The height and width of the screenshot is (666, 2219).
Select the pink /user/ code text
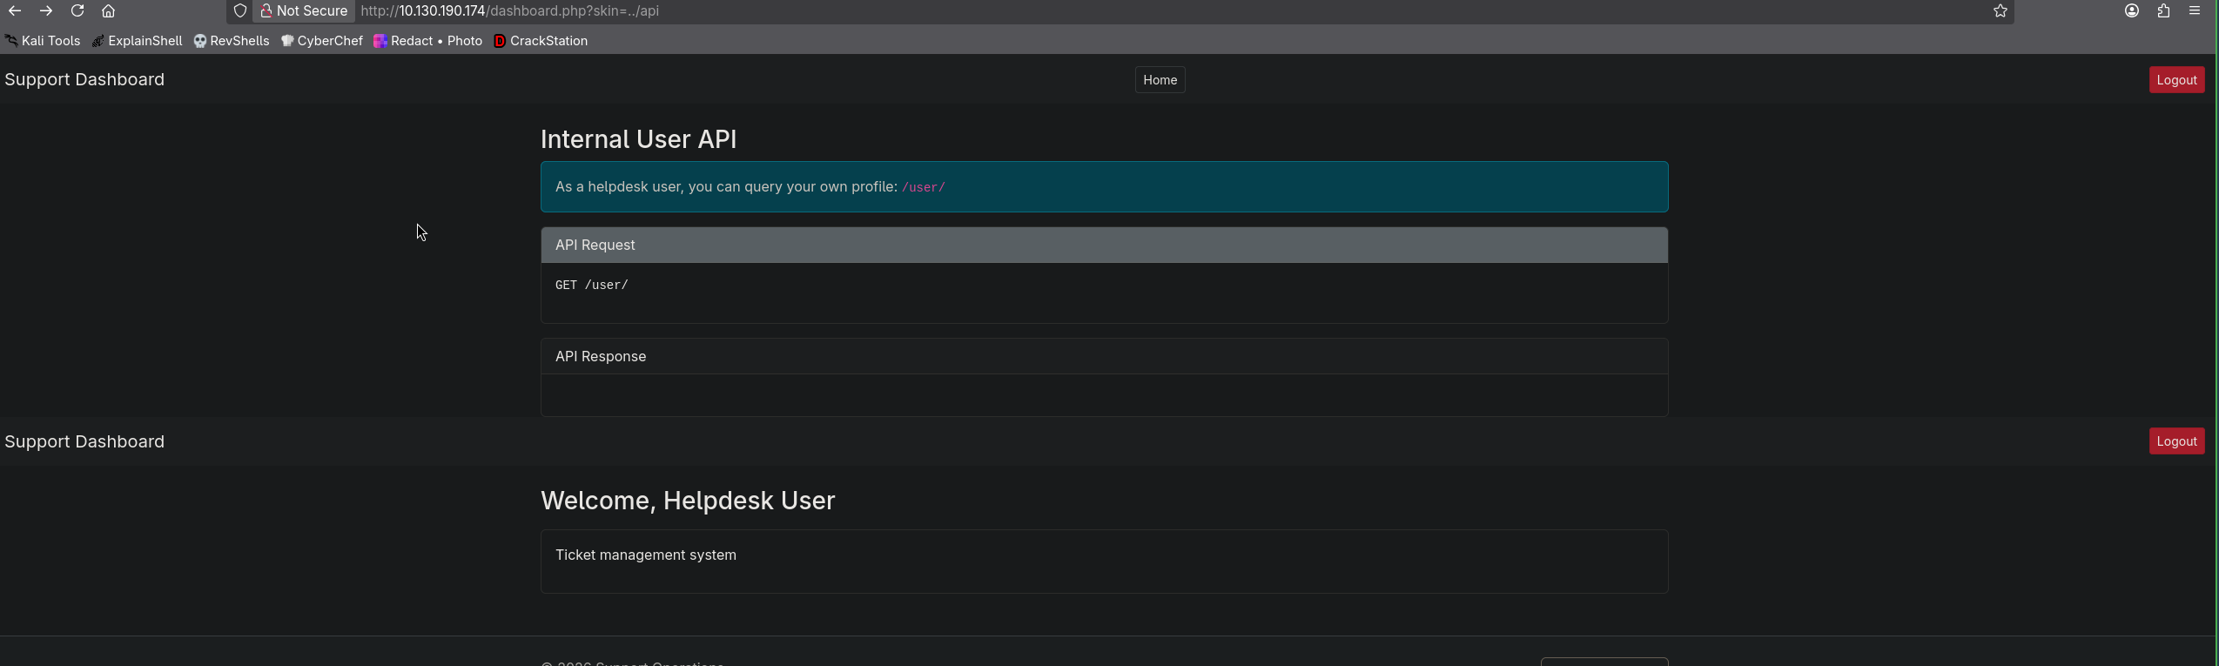(x=923, y=187)
